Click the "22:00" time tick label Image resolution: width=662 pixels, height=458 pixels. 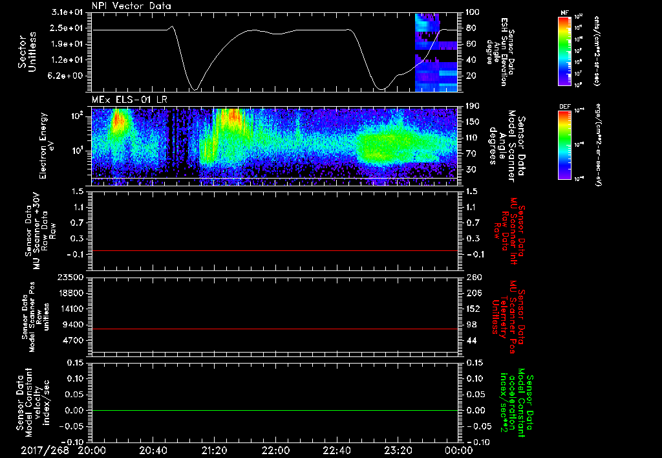pos(275,450)
